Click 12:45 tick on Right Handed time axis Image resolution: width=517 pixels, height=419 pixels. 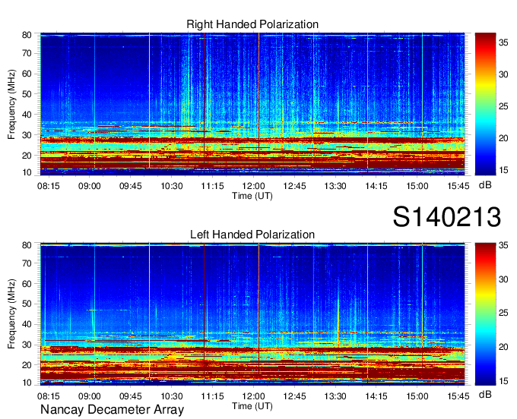coord(294,186)
